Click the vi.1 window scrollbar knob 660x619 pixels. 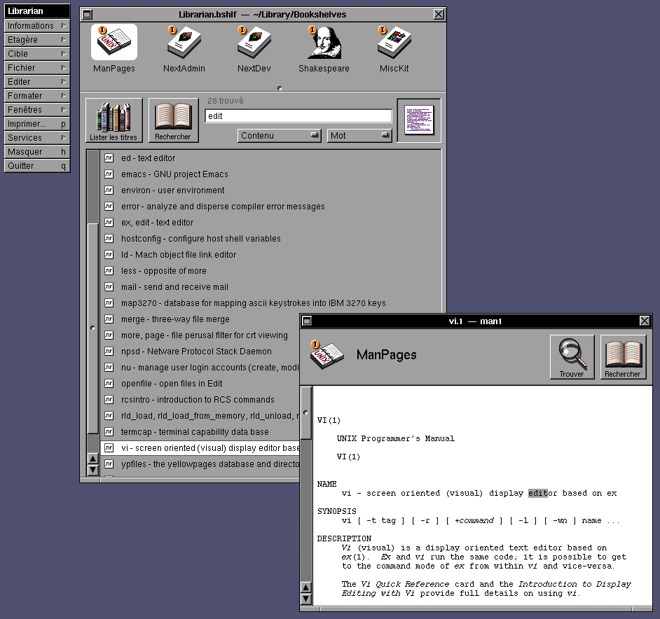pyautogui.click(x=306, y=413)
